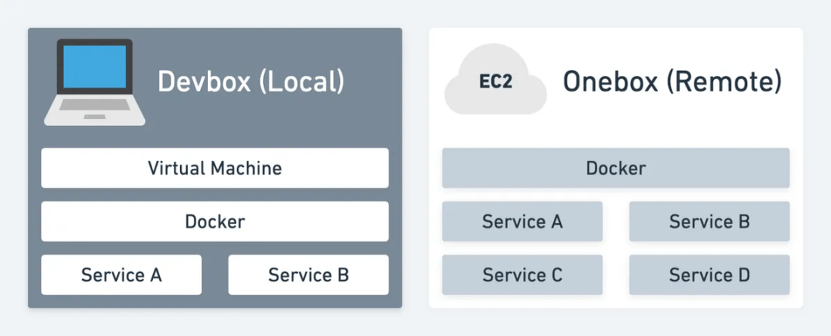Click the Service C box

(x=522, y=274)
